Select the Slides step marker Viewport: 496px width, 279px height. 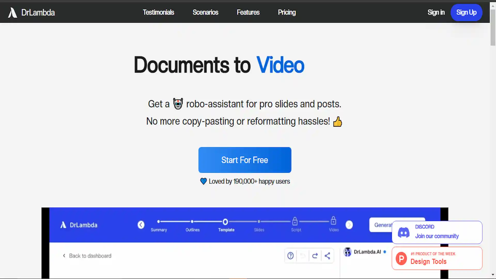(x=259, y=221)
